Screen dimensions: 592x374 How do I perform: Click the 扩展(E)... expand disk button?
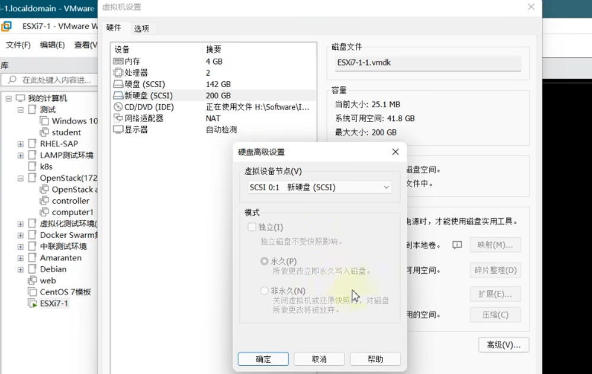pos(496,294)
